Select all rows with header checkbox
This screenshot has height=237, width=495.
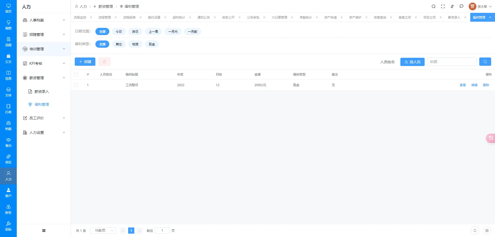(x=76, y=75)
